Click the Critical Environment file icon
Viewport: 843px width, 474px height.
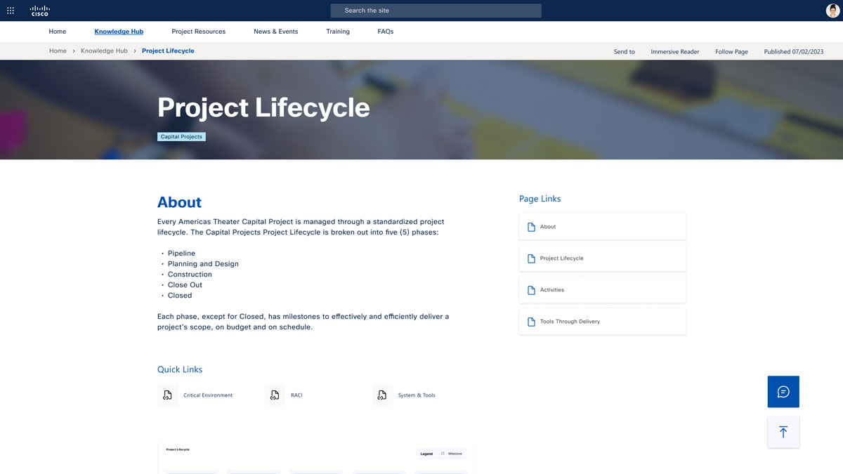tap(168, 395)
